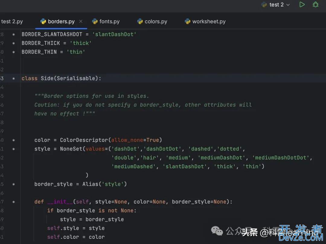Click the Python icon on colors.py tab
The image size is (326, 244).
pyautogui.click(x=140, y=21)
